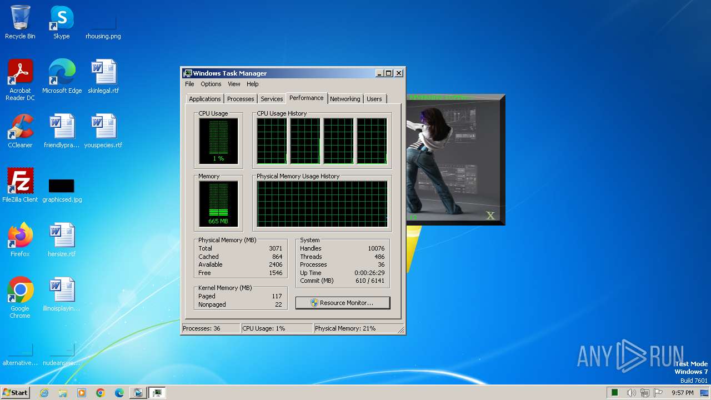
Task: Click the CPU Usage 1 % meter
Action: tap(218, 141)
